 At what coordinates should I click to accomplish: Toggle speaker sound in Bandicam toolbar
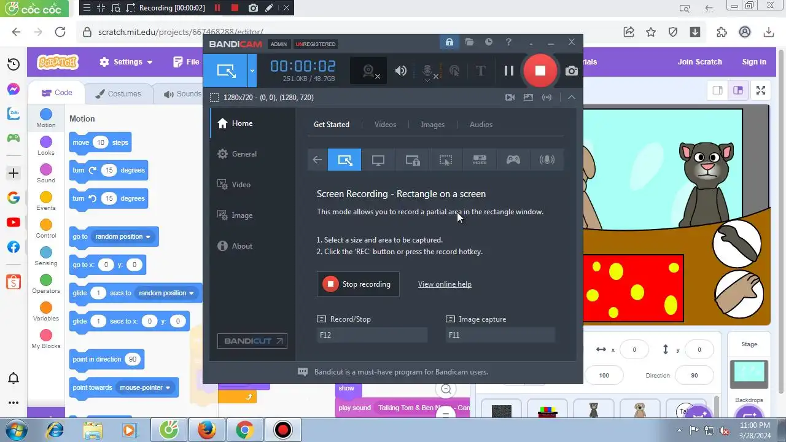pyautogui.click(x=401, y=71)
